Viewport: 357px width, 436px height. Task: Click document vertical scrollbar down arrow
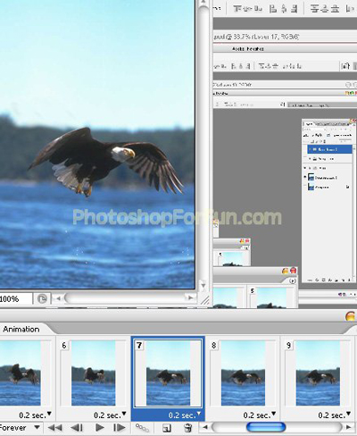[203, 286]
